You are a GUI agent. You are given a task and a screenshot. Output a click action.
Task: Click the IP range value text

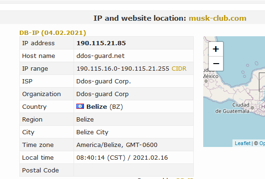[123, 69]
